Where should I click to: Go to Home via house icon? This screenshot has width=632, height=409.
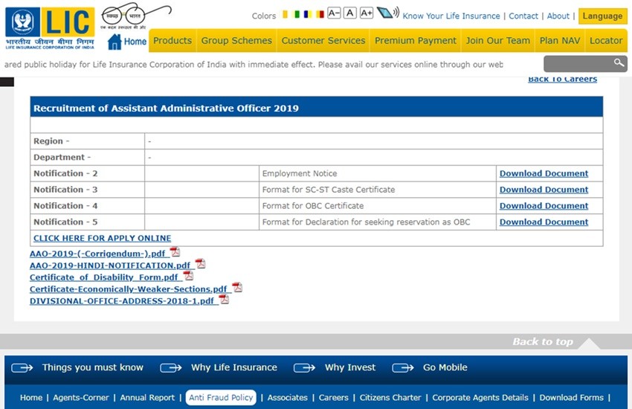[115, 42]
